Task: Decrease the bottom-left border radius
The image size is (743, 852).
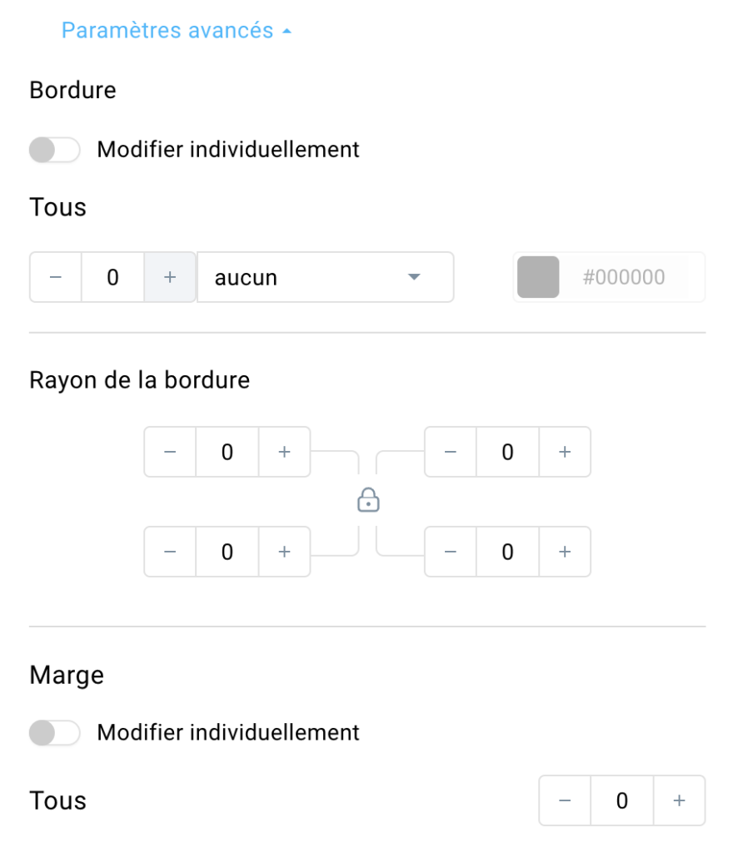Action: point(170,552)
